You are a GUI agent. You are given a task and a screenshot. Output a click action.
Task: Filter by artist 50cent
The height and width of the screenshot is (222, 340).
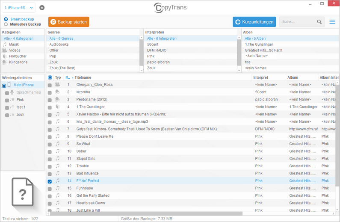point(191,44)
